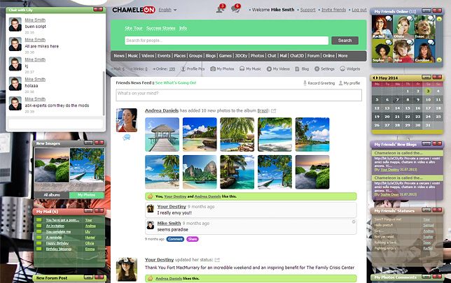Click What's on your mind box
451x283 pixels.
(x=239, y=95)
